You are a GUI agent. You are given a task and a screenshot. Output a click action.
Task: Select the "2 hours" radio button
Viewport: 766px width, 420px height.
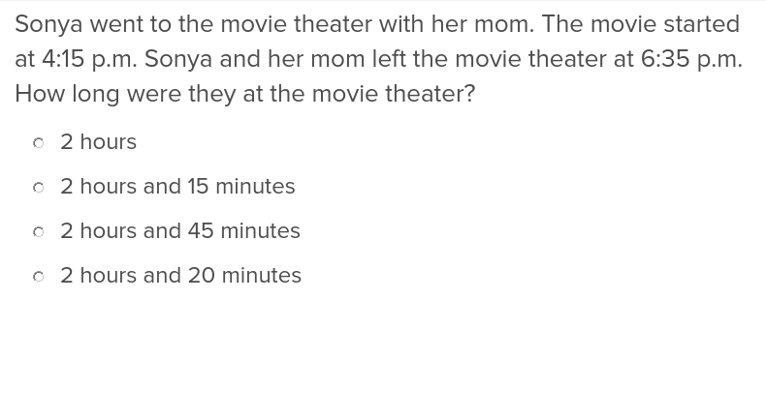[x=38, y=143]
